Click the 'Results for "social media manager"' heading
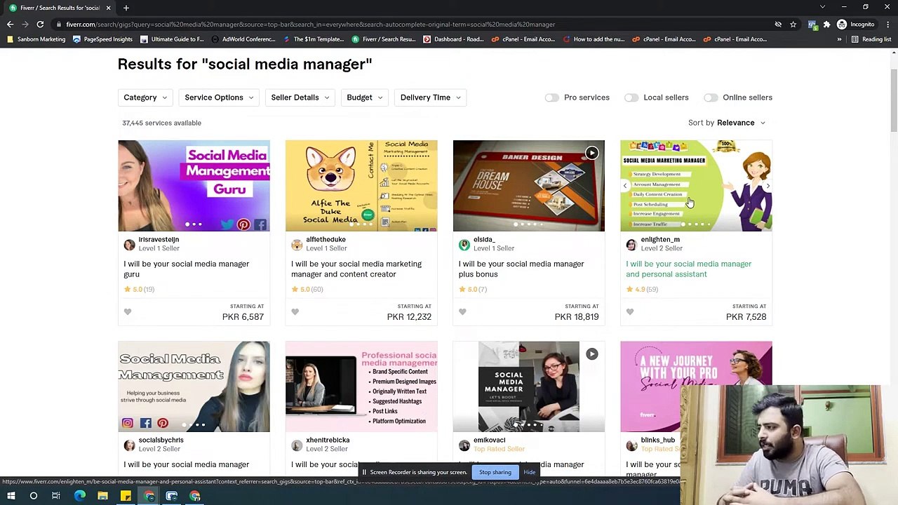898x505 pixels. pyautogui.click(x=245, y=65)
